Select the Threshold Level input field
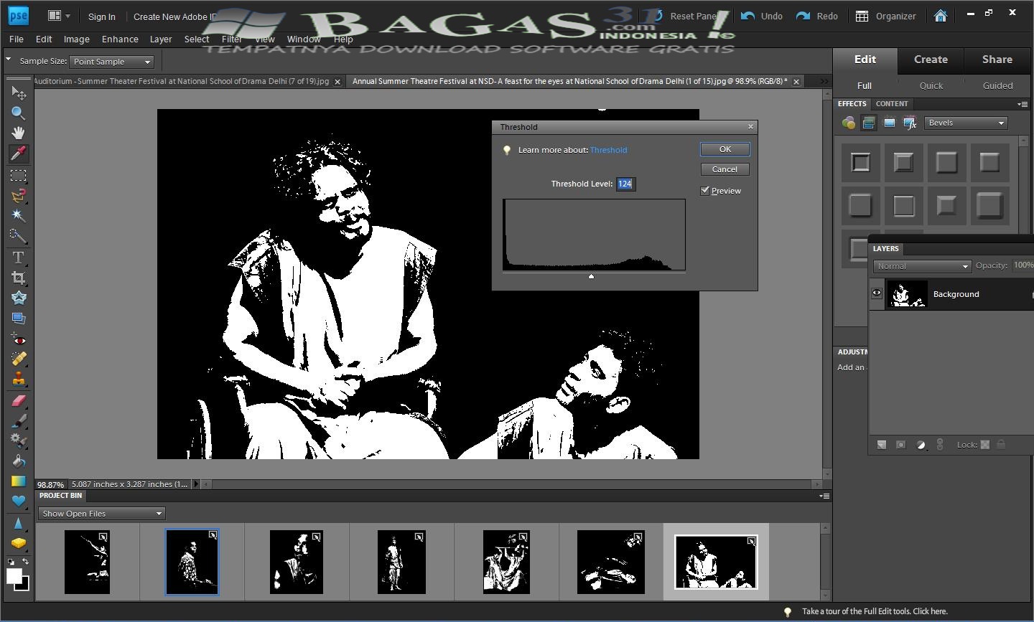 [625, 184]
